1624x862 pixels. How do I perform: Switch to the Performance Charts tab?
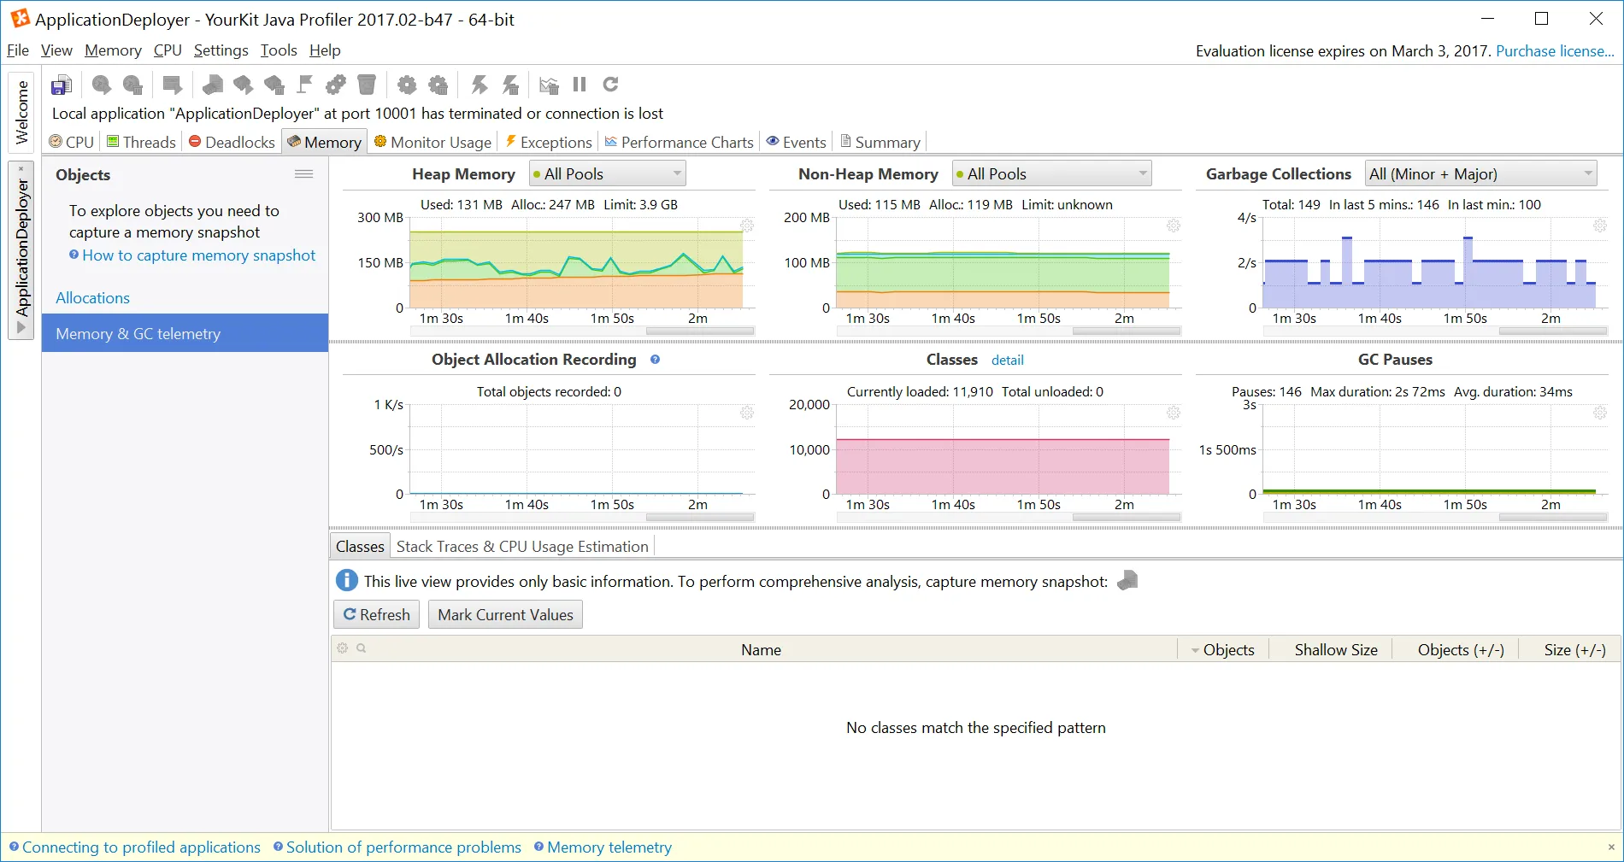click(680, 142)
